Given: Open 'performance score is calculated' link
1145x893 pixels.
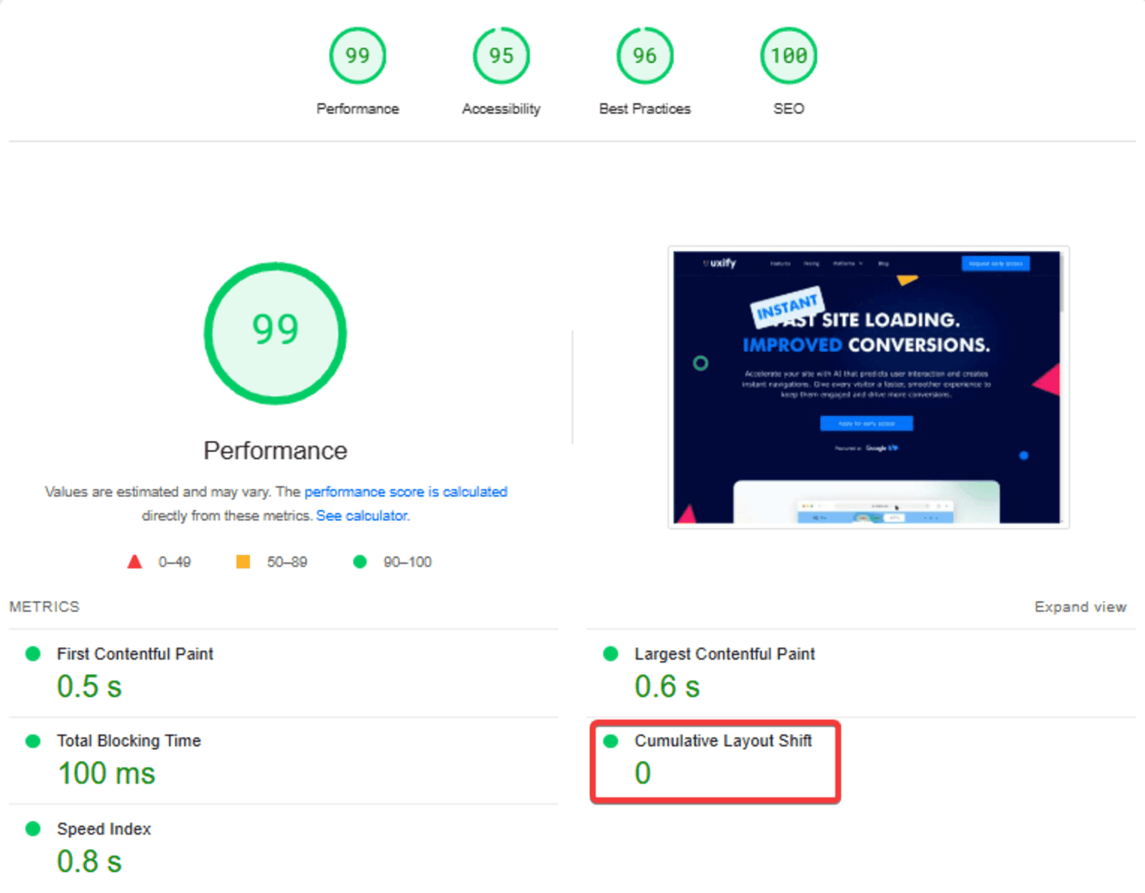Looking at the screenshot, I should click(x=406, y=492).
